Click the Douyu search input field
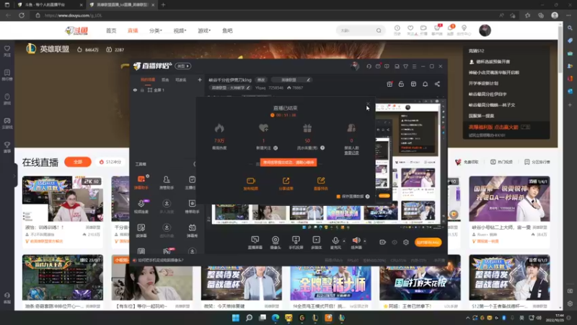 [356, 30]
